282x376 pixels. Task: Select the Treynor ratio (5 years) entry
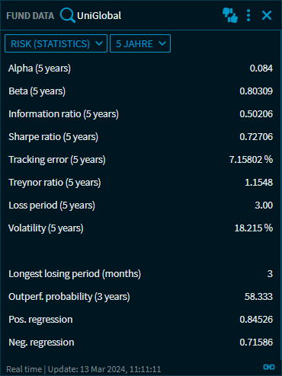[140, 183]
